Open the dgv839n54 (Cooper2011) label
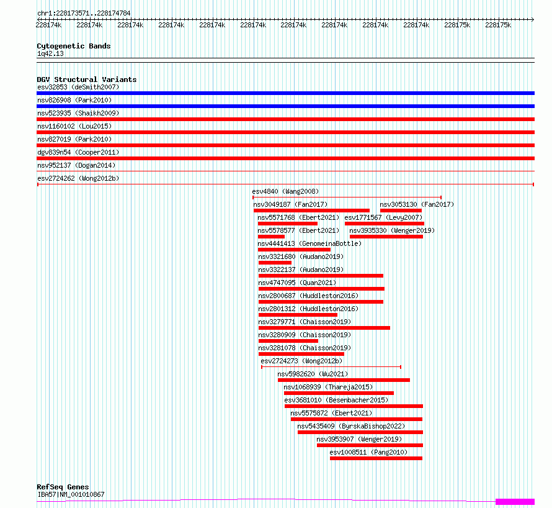The height and width of the screenshot is (508, 552). tap(78, 152)
